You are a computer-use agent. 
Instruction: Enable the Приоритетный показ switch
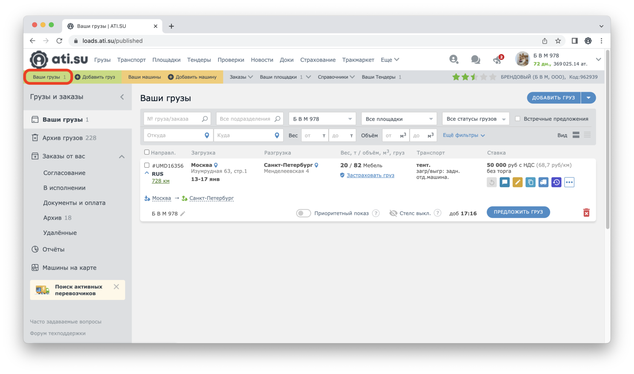pyautogui.click(x=303, y=213)
